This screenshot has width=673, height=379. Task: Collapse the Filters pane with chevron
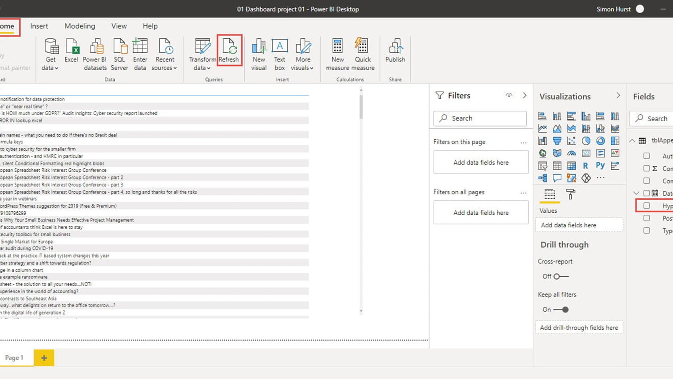click(x=525, y=96)
